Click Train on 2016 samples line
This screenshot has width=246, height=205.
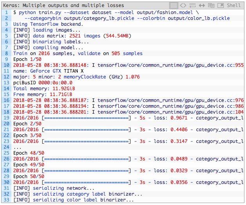click(x=78, y=53)
